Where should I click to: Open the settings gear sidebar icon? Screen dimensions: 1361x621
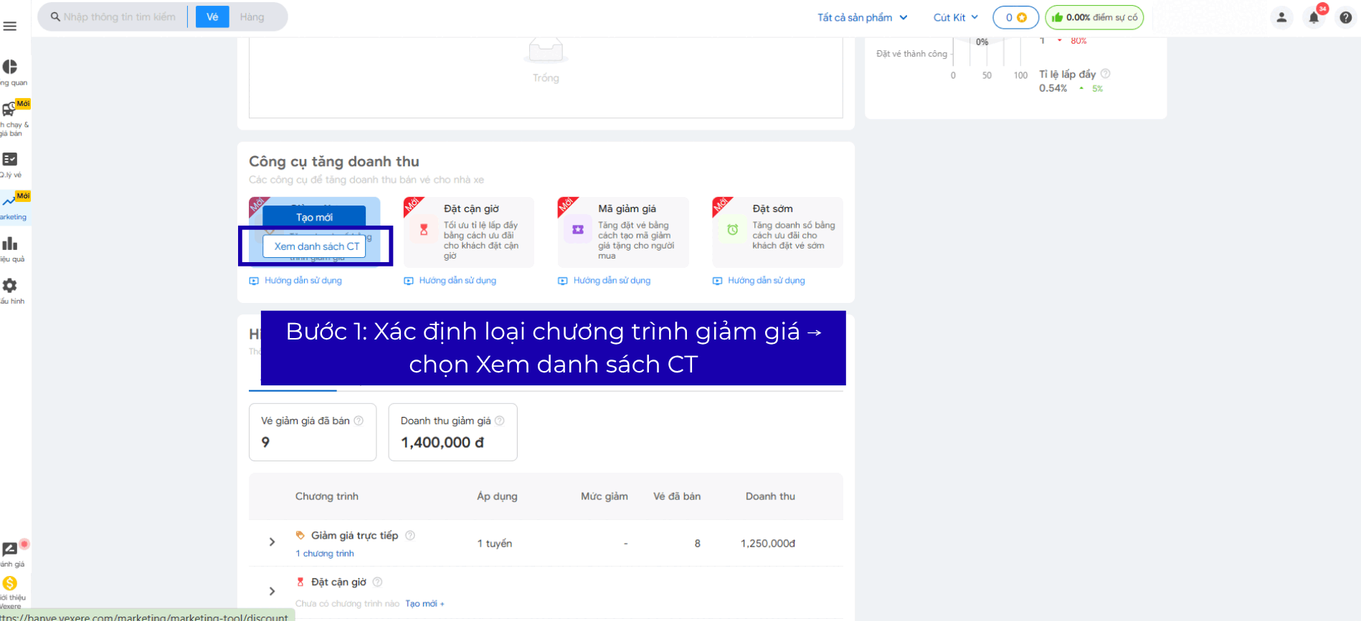click(x=10, y=286)
